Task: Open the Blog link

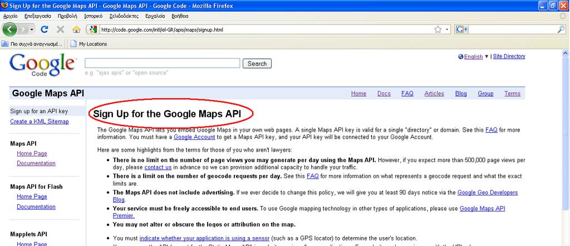Action: pos(461,94)
